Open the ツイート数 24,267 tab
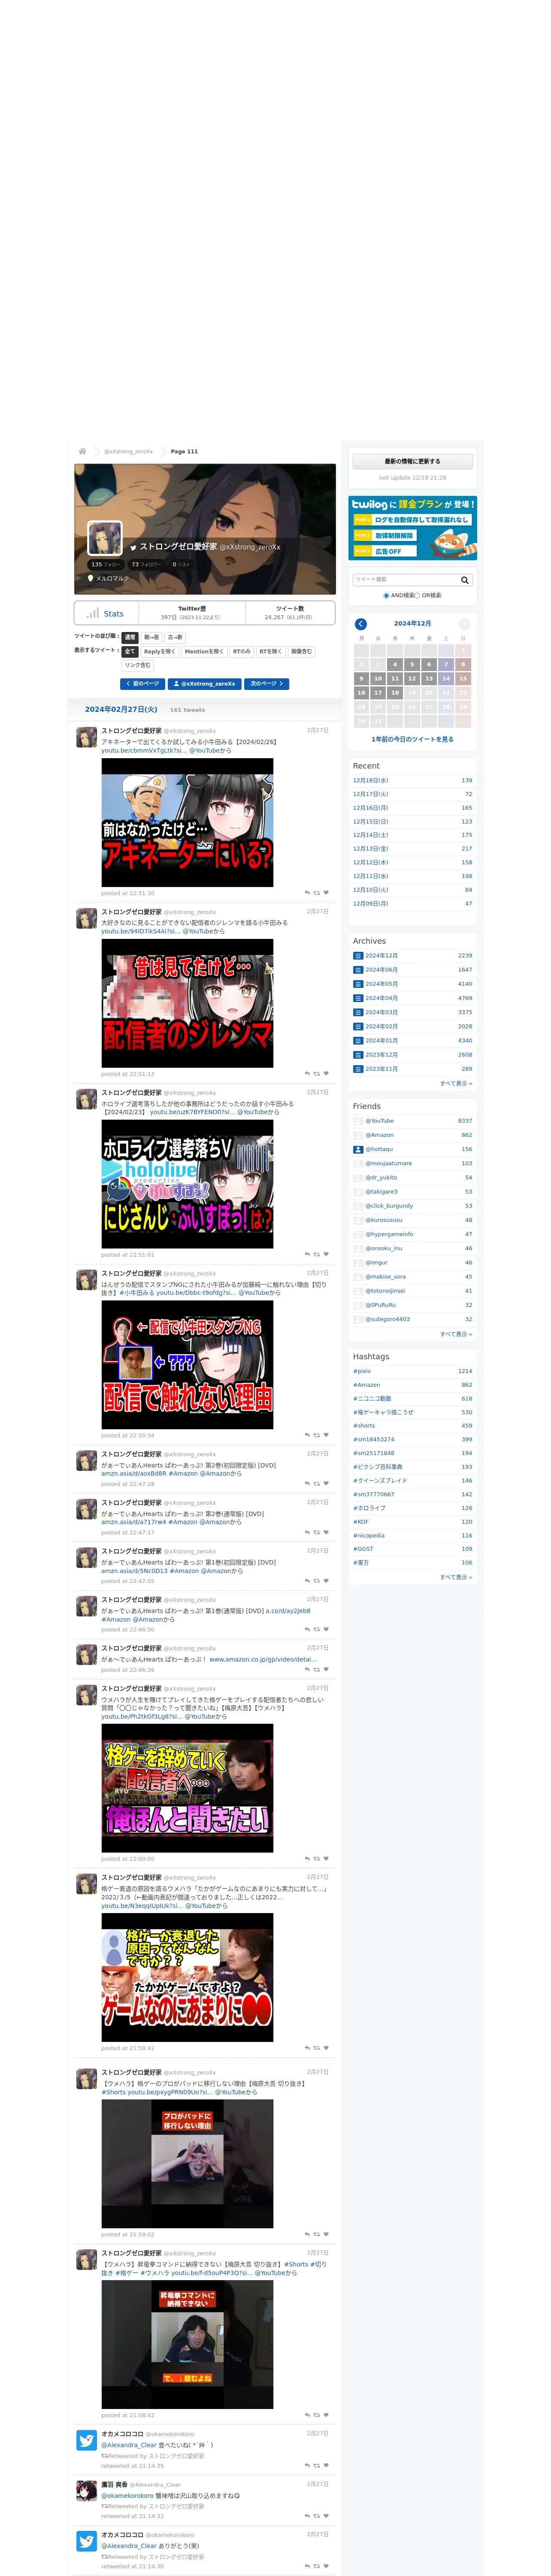Viewport: 551px width, 2576px height. click(290, 613)
